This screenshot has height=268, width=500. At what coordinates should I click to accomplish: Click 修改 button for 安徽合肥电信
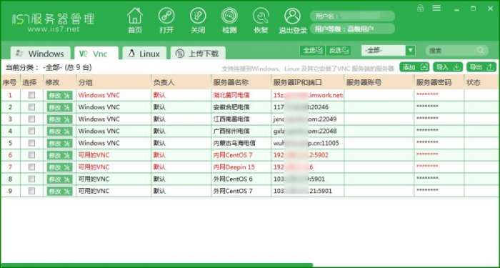pyautogui.click(x=59, y=107)
